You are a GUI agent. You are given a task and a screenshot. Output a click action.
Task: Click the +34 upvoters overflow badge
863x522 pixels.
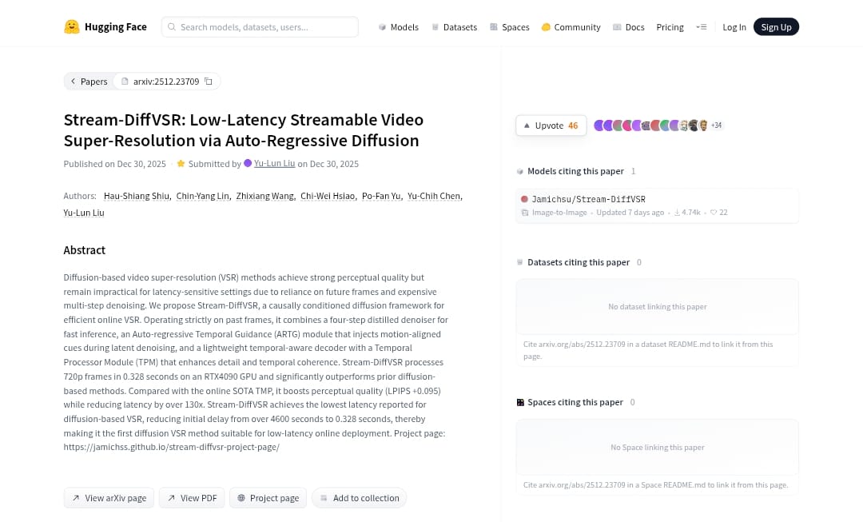click(x=716, y=126)
